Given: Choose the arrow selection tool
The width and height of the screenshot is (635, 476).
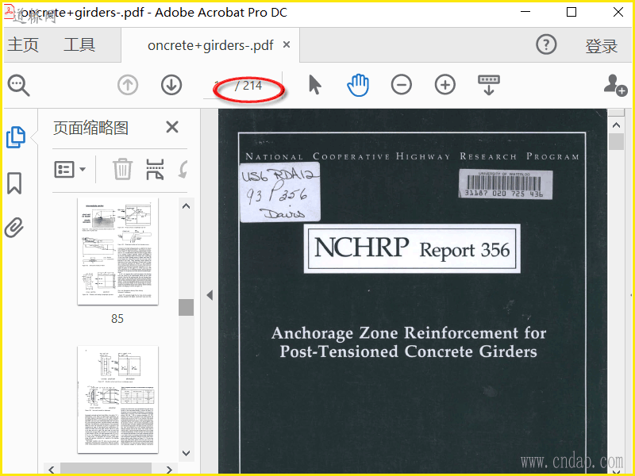Looking at the screenshot, I should [314, 85].
